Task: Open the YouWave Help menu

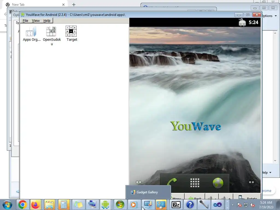Action: click(x=47, y=21)
